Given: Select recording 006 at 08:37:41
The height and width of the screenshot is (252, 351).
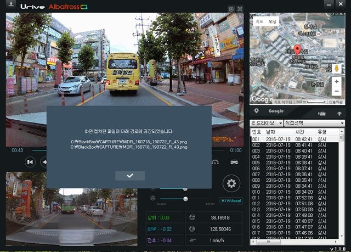Looking at the screenshot, I should tap(295, 169).
